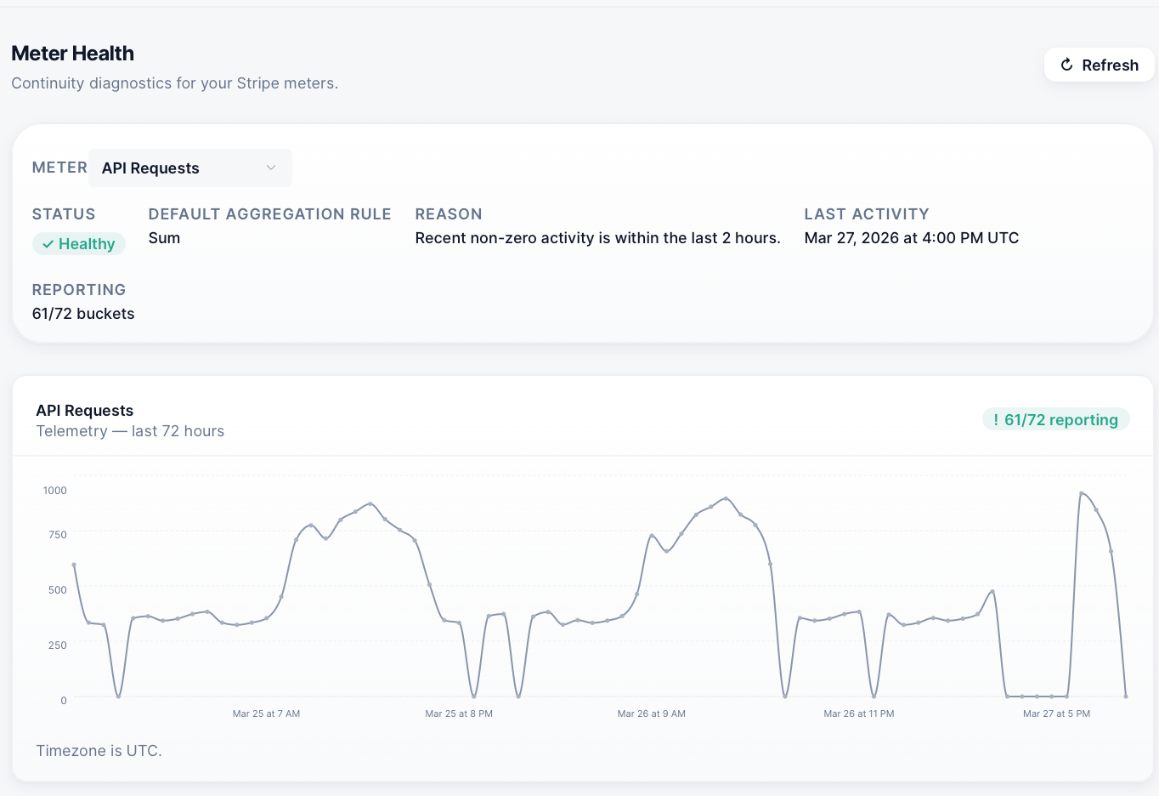This screenshot has width=1159, height=796.
Task: Click the API Requests chart title
Action: click(x=84, y=411)
